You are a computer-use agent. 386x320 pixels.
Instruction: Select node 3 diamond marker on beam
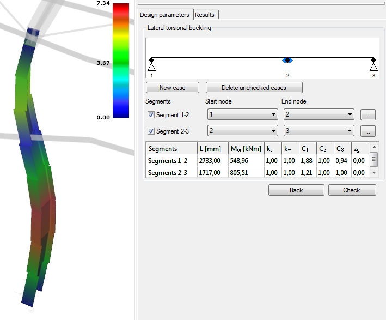click(373, 60)
